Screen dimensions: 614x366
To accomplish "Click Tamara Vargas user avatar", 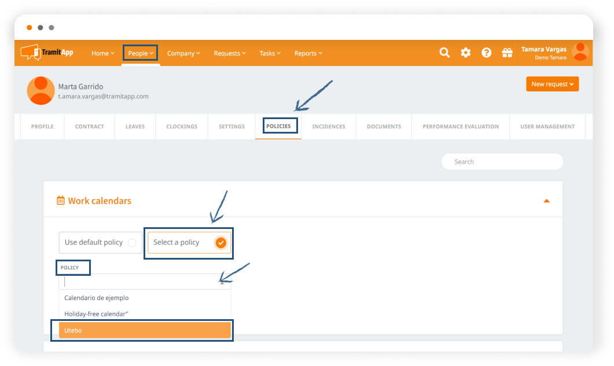I will tap(580, 52).
